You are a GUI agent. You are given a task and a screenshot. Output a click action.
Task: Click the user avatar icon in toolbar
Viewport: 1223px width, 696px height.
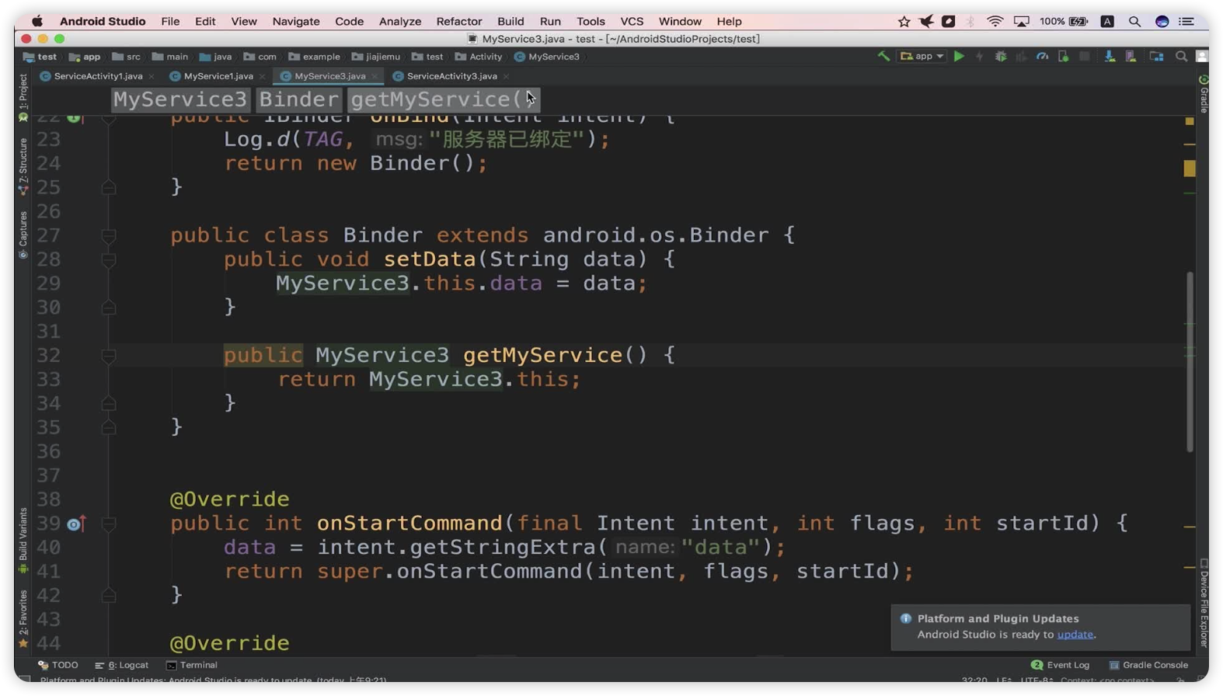1202,56
